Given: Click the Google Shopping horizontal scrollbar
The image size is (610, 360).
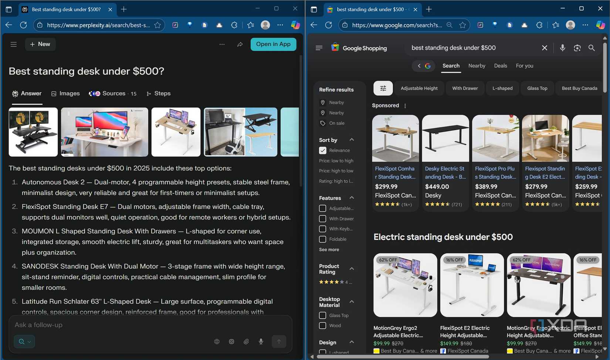Looking at the screenshot, I should pos(403,357).
